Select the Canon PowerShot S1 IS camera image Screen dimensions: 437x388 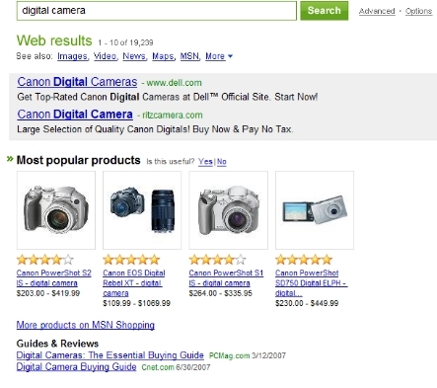coord(229,210)
